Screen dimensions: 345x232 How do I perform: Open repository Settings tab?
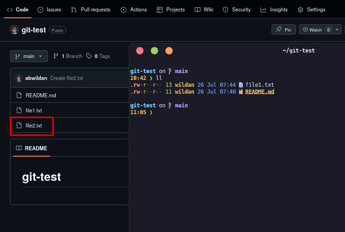coord(311,10)
